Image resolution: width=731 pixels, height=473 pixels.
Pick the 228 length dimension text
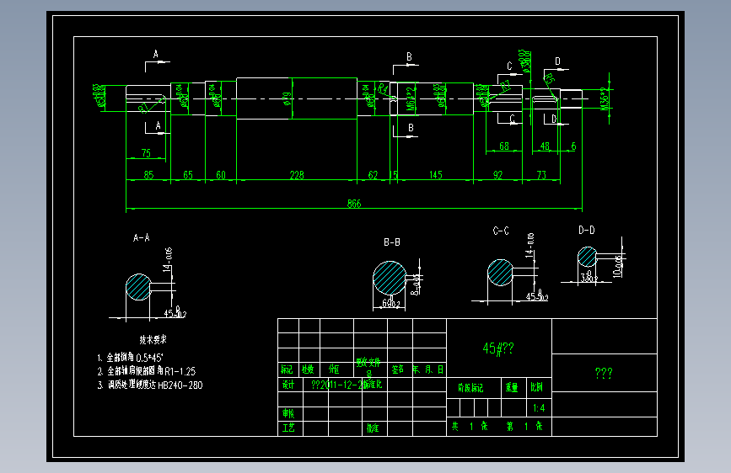point(297,175)
